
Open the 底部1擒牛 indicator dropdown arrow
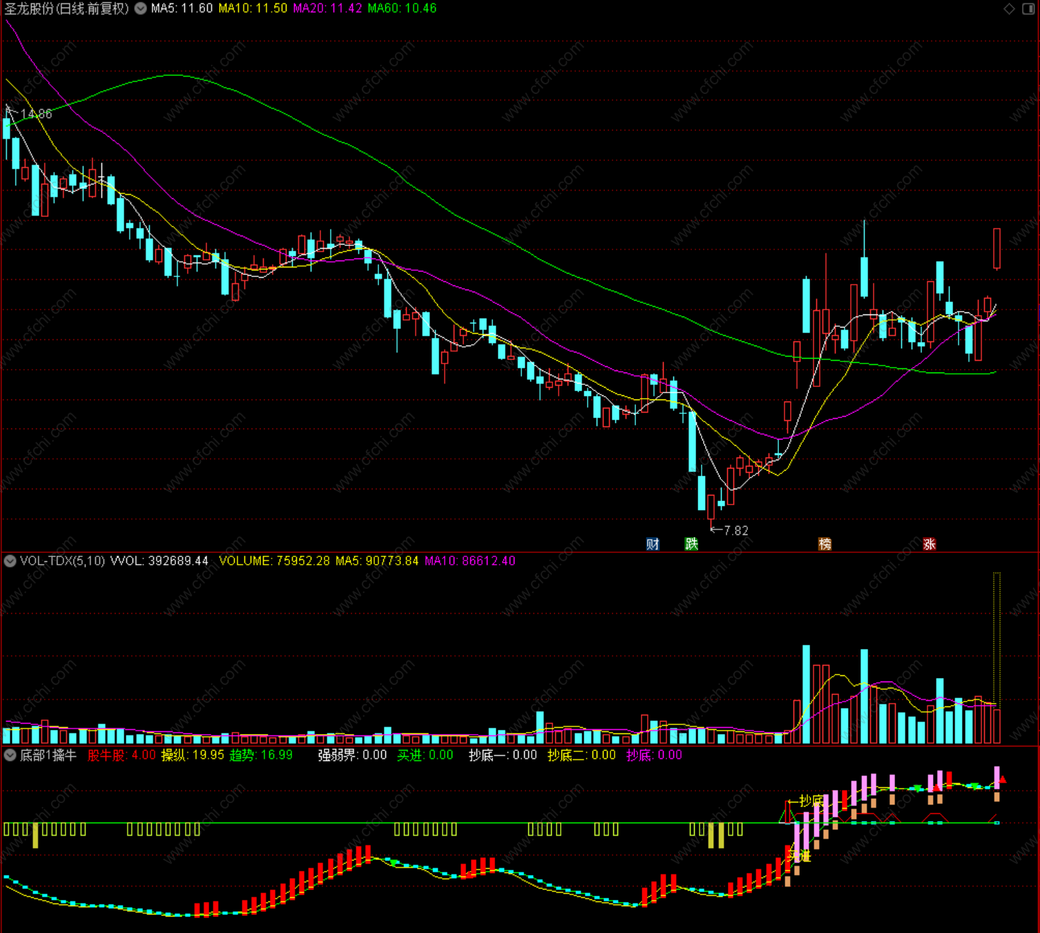click(x=10, y=755)
